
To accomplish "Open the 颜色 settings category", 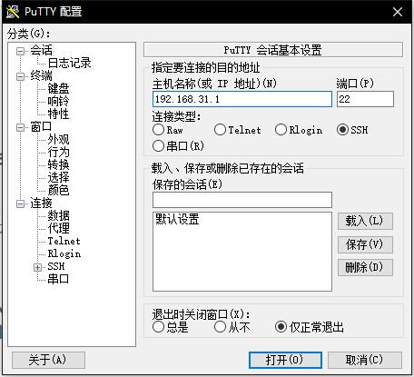I will [58, 190].
